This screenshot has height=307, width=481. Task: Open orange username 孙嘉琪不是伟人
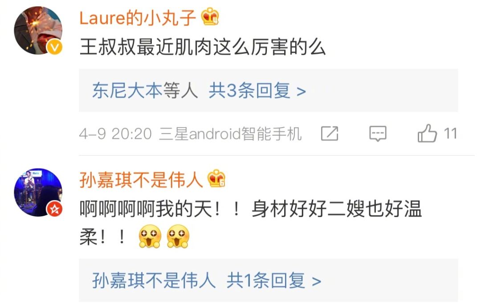click(x=141, y=180)
